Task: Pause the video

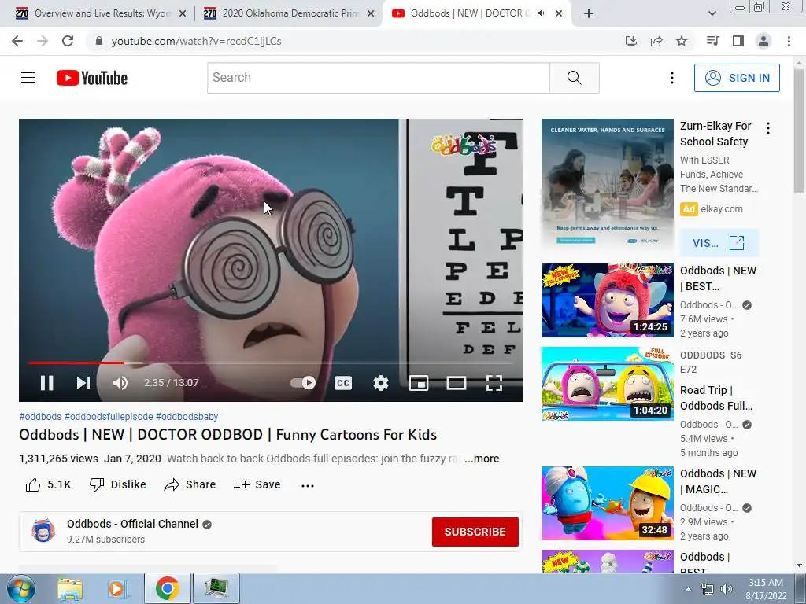Action: click(x=46, y=383)
